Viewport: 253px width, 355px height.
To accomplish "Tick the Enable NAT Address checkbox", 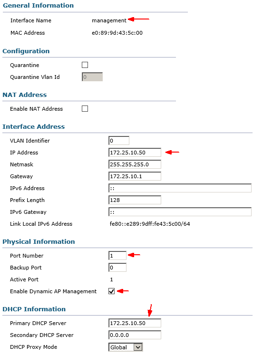I will point(85,109).
